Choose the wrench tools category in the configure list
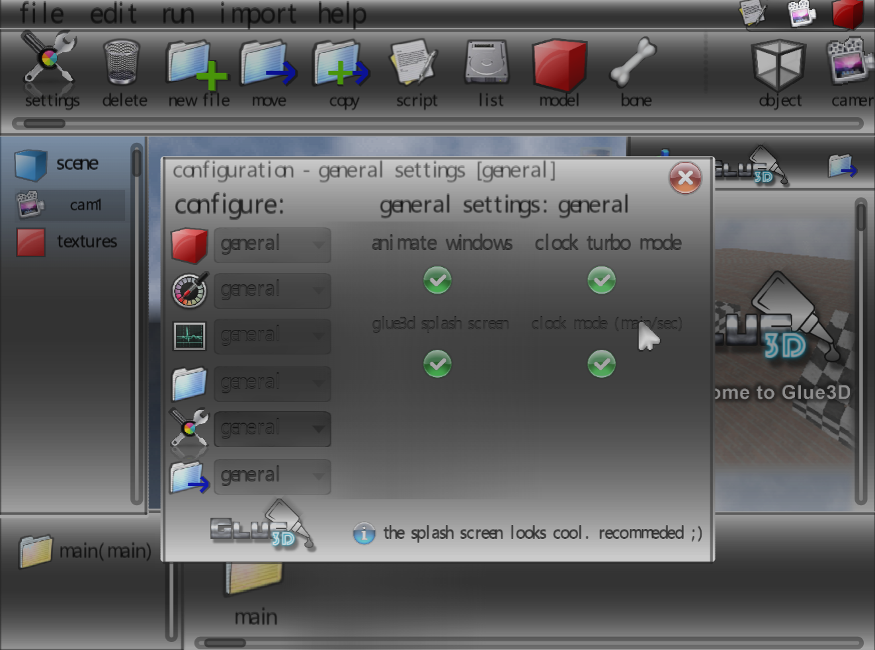 tap(190, 427)
